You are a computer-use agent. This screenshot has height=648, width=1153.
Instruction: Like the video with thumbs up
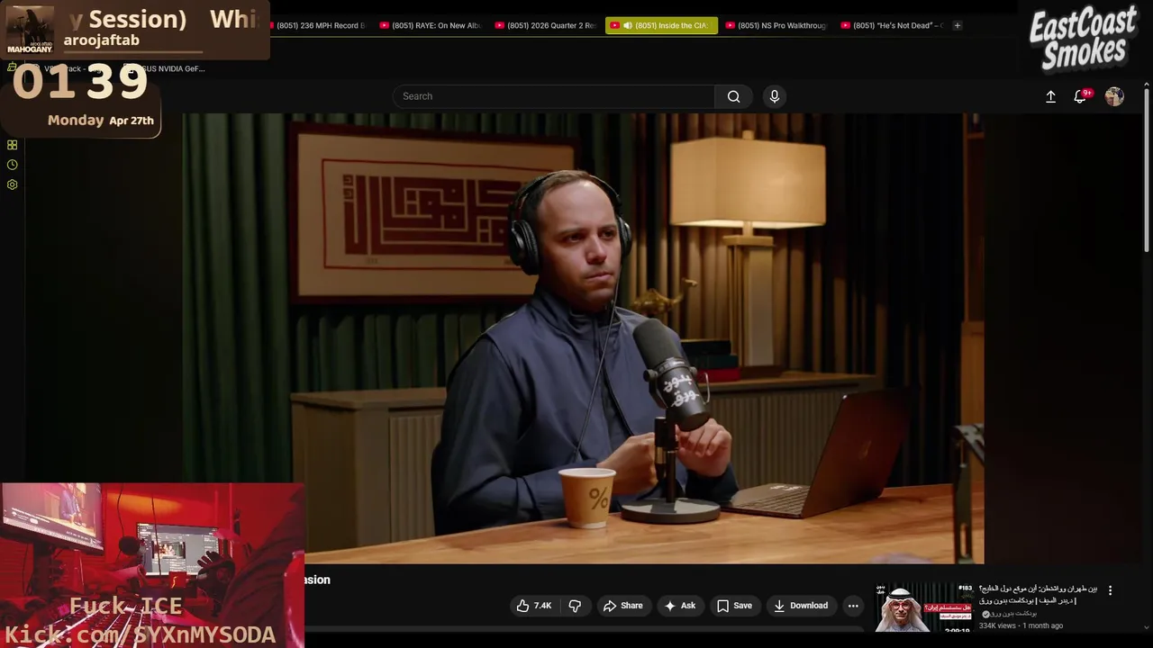(533, 606)
